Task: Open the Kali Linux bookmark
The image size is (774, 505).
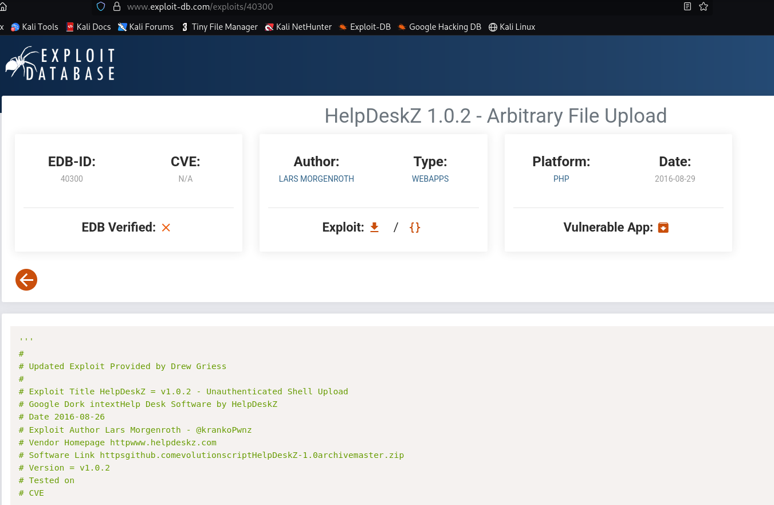Action: point(512,27)
